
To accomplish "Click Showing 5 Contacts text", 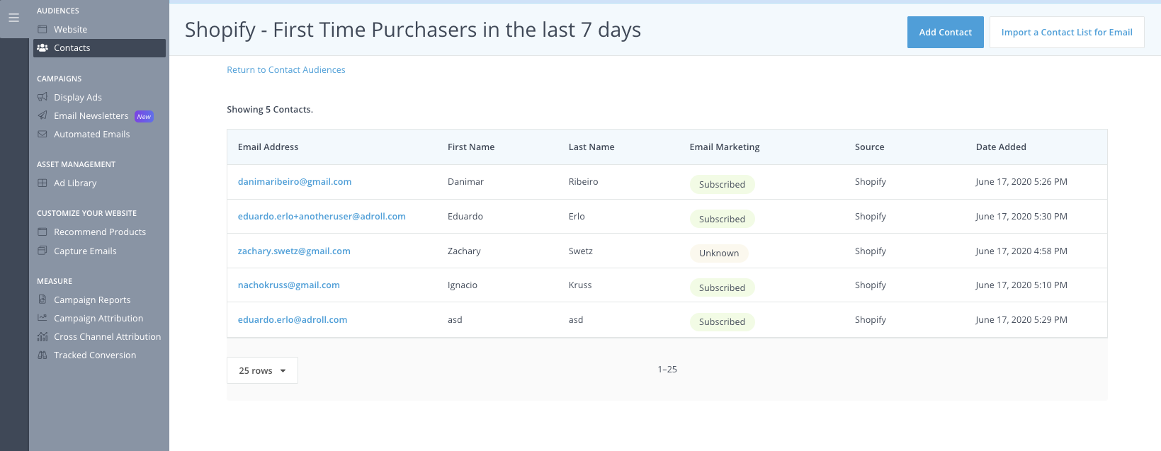I will tap(270, 109).
